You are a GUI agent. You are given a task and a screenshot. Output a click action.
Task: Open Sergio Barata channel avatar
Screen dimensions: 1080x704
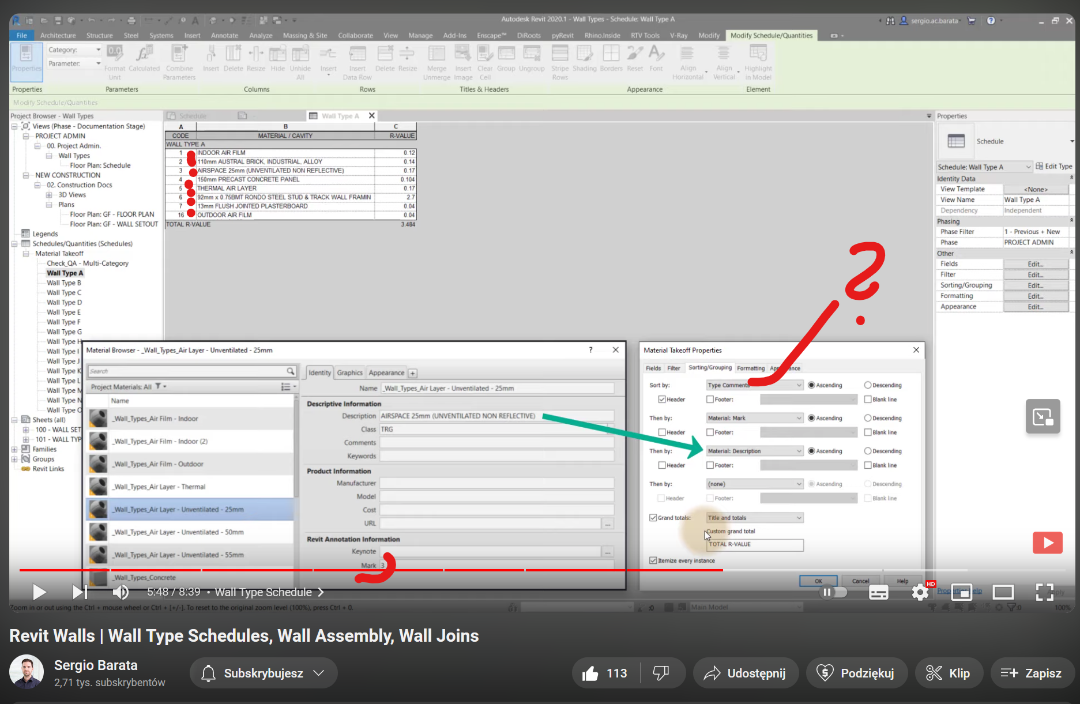(x=27, y=672)
